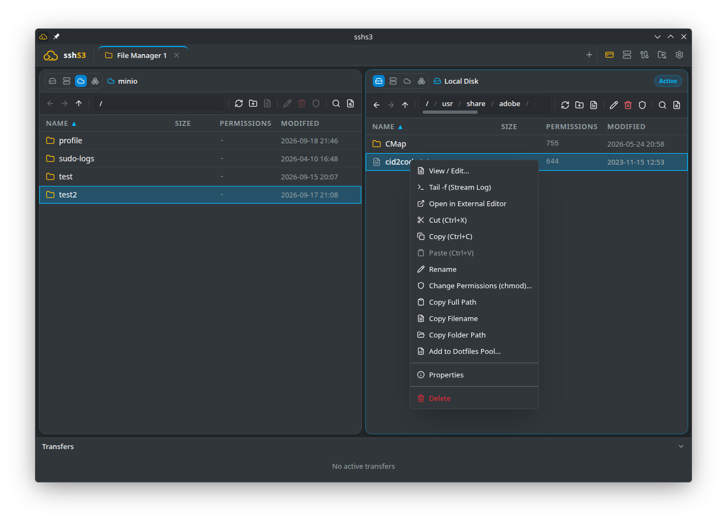Click Delete in the context menu
This screenshot has height=524, width=727.
tap(474, 398)
